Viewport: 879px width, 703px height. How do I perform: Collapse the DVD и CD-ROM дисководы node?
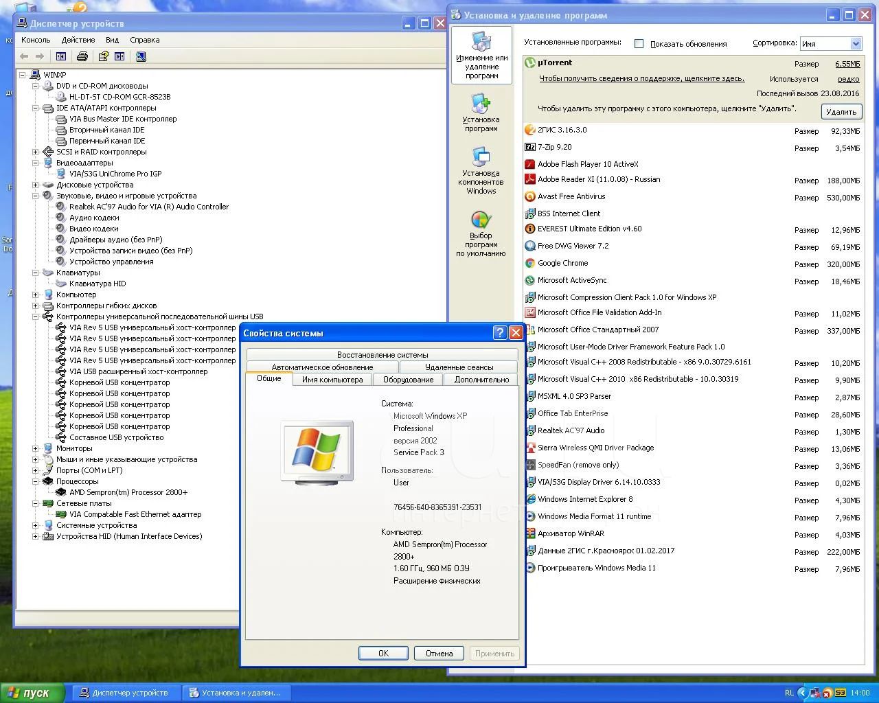35,86
